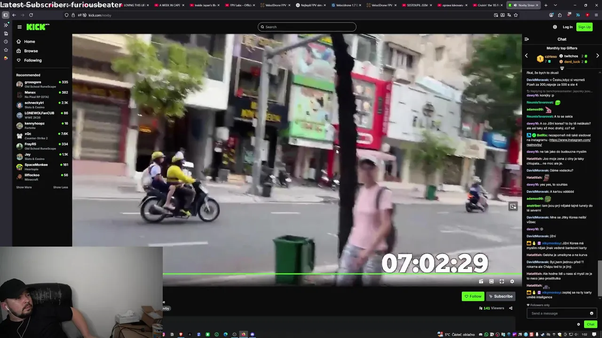Reload the page

pyautogui.click(x=31, y=15)
